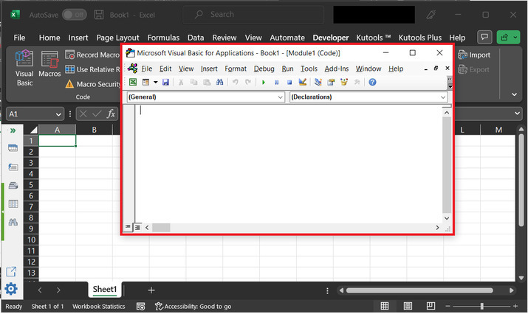528x314 pixels.
Task: Open the Excel Home ribbon tab
Action: [x=49, y=38]
